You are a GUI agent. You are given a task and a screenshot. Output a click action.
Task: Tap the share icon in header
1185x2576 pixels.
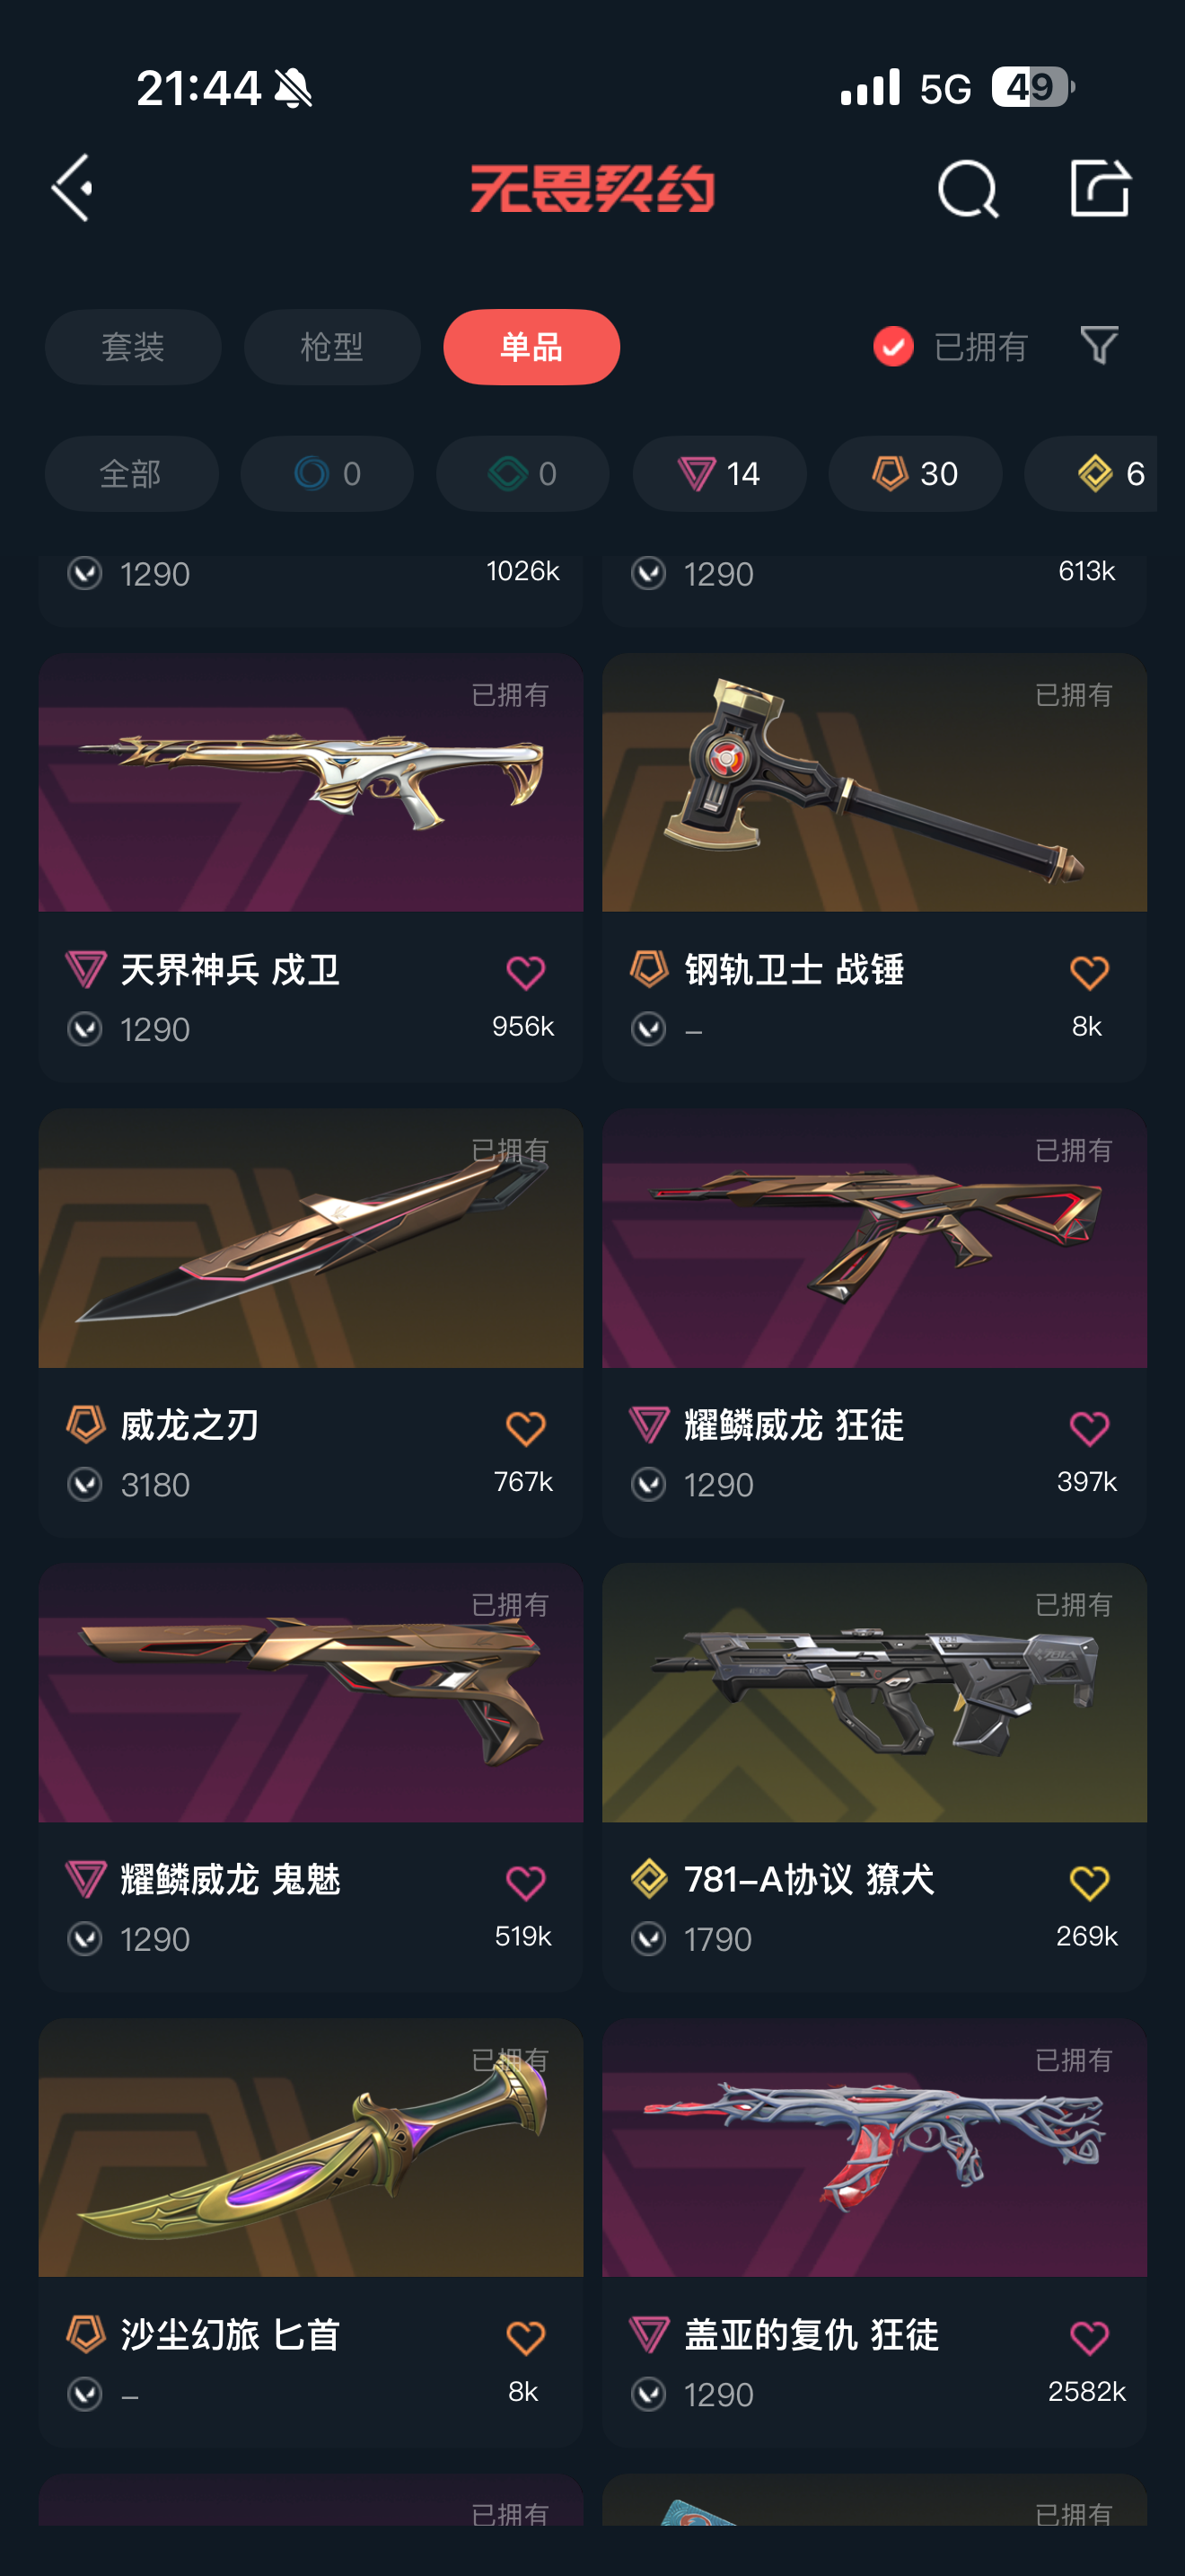click(1099, 188)
